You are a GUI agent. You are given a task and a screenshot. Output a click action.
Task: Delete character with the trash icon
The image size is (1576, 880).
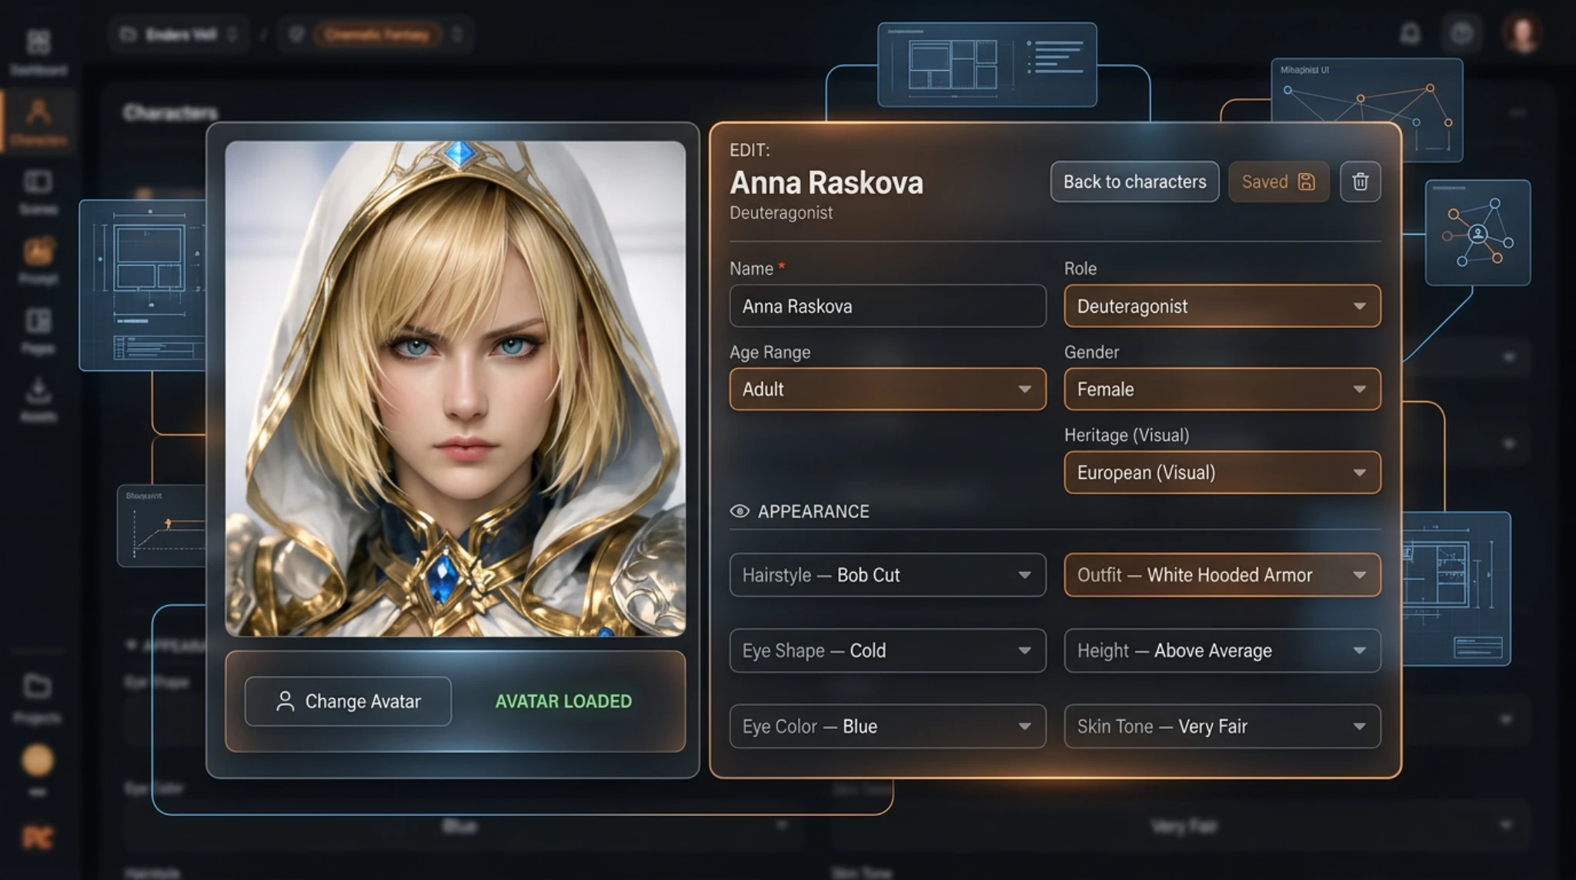(1360, 182)
